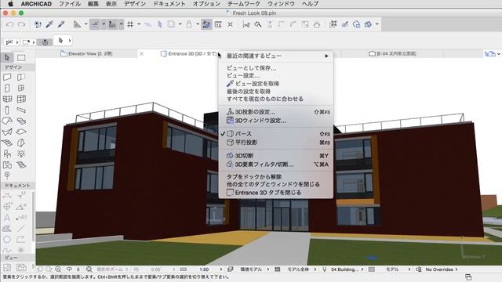Click the grid snap icon
The width and height of the screenshot is (502, 282).
[130, 24]
